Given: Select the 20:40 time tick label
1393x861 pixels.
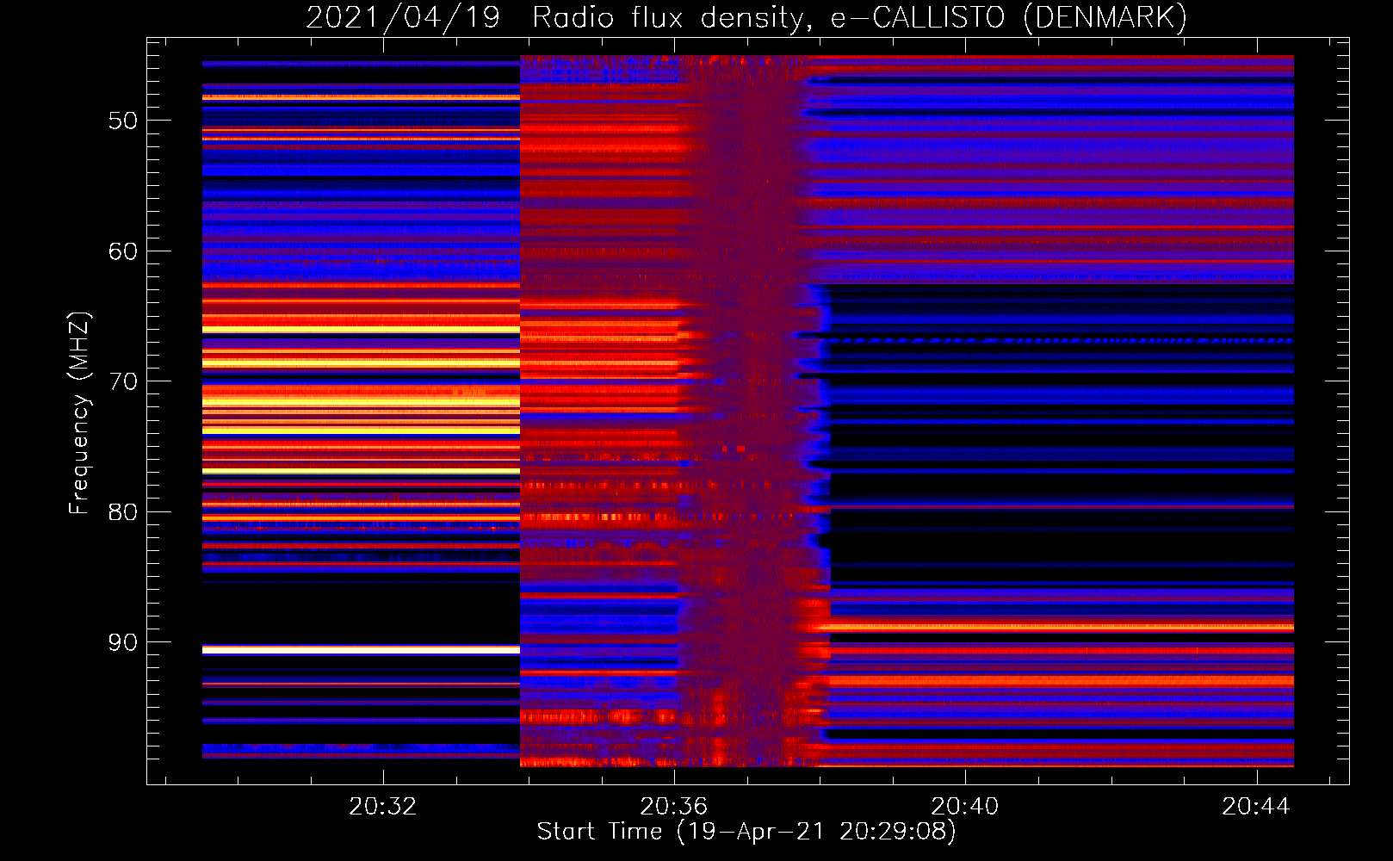Looking at the screenshot, I should pos(965,806).
